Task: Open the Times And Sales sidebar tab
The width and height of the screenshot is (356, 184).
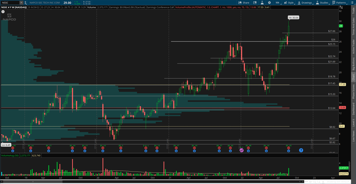Action: 353,26
